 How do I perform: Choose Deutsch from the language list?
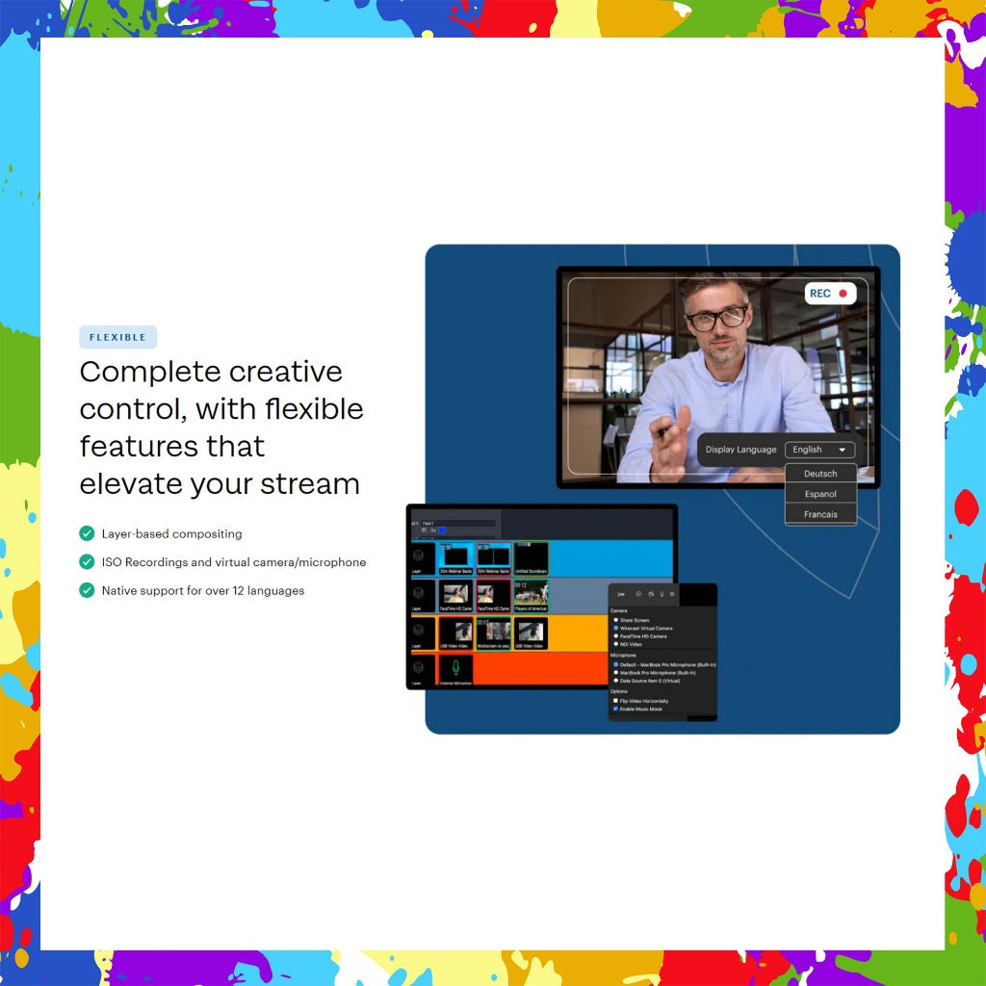pos(820,473)
